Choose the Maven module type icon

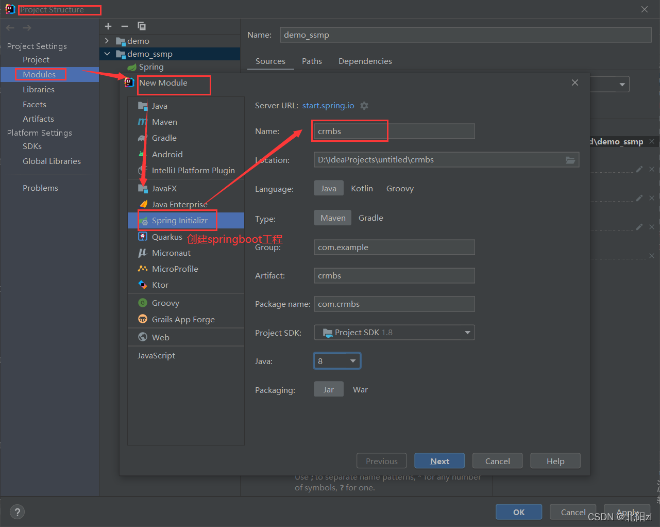click(143, 122)
